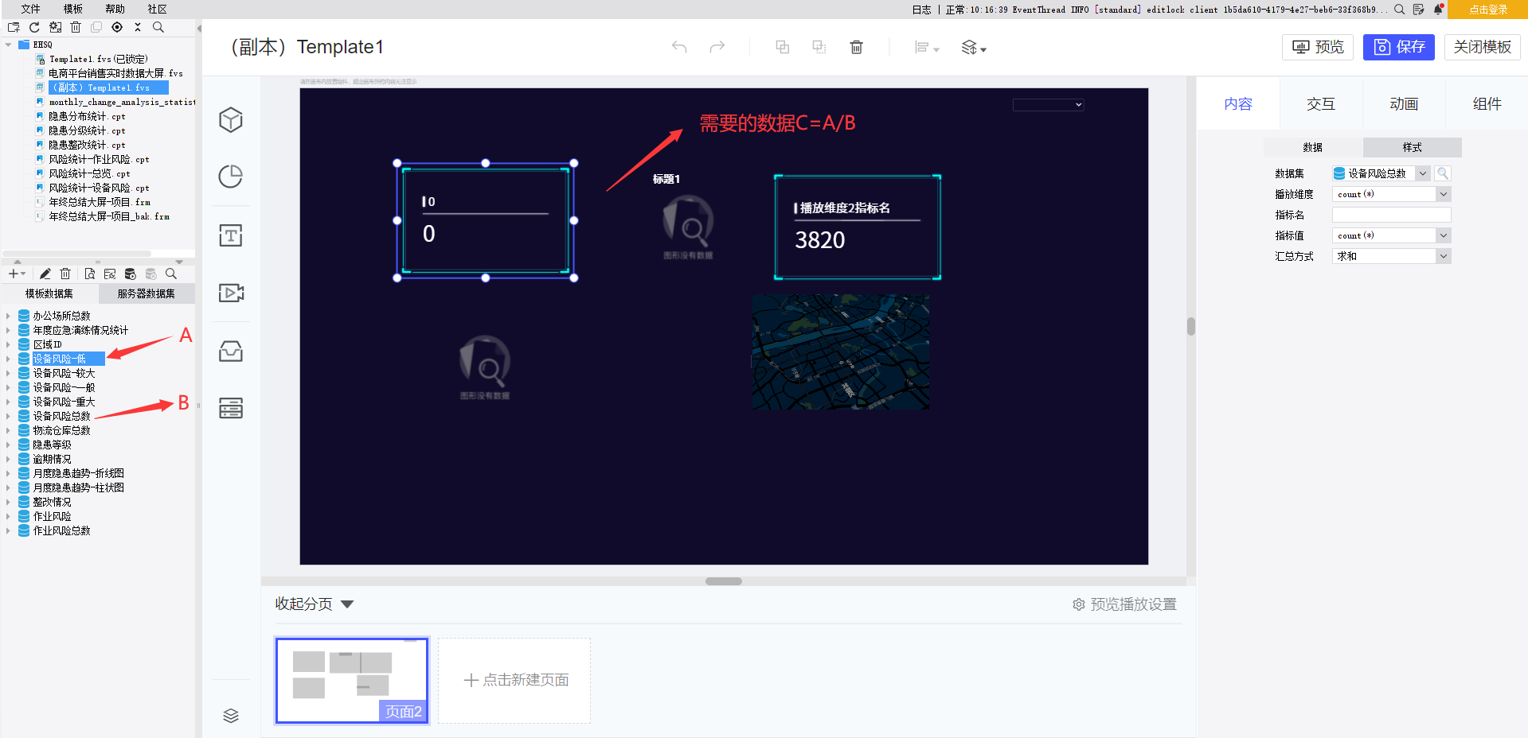Open the align options dropdown
Viewport: 1528px width, 738px height.
tap(926, 48)
